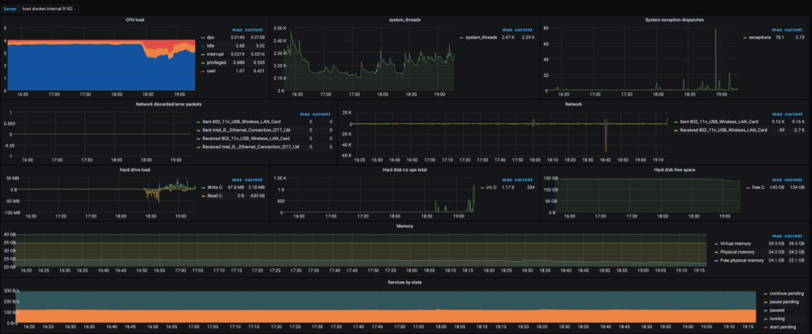Click the user series red color swatch
Screen dimensions: 812x334
pyautogui.click(x=203, y=71)
